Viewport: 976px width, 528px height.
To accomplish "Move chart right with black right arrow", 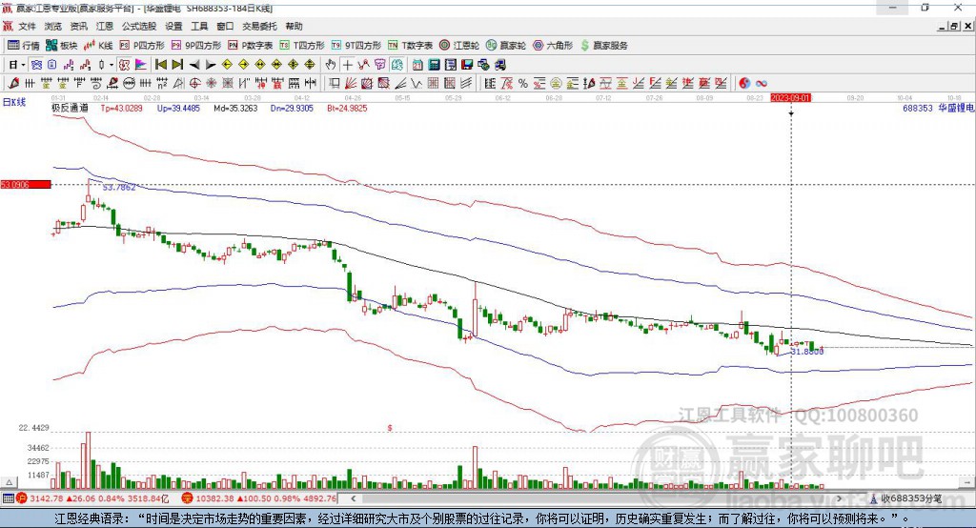I will (x=211, y=65).
